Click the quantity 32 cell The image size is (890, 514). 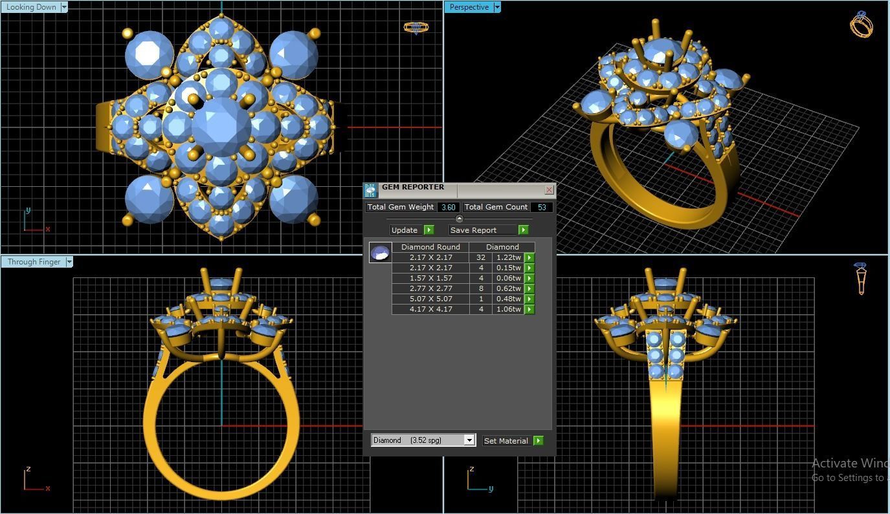(x=481, y=257)
